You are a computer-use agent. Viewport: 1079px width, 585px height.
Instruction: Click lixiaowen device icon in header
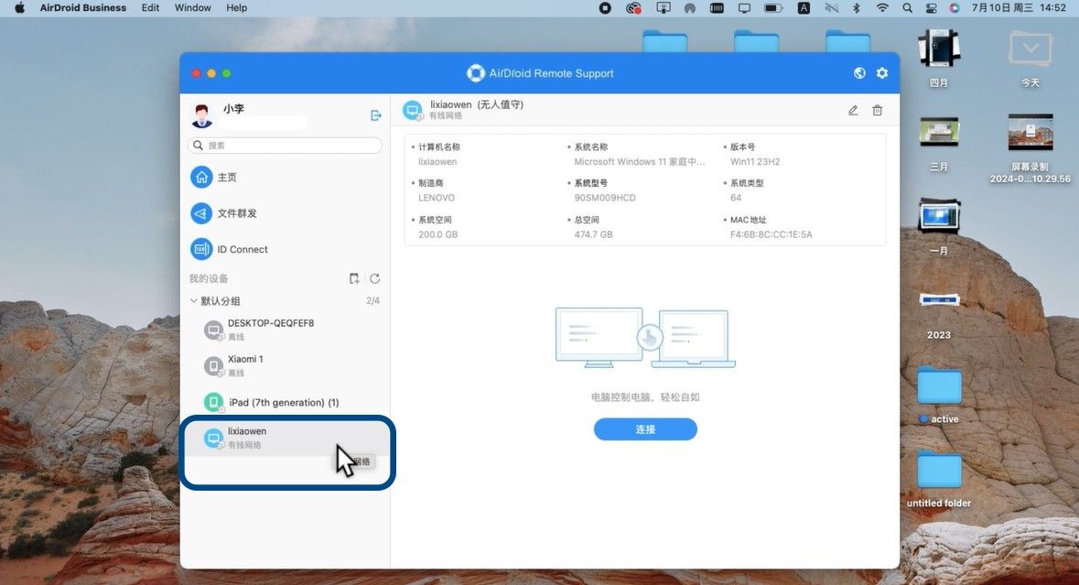pyautogui.click(x=413, y=110)
